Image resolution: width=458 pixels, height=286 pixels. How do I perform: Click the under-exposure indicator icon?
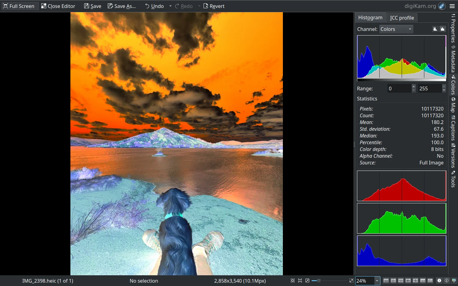(x=439, y=280)
